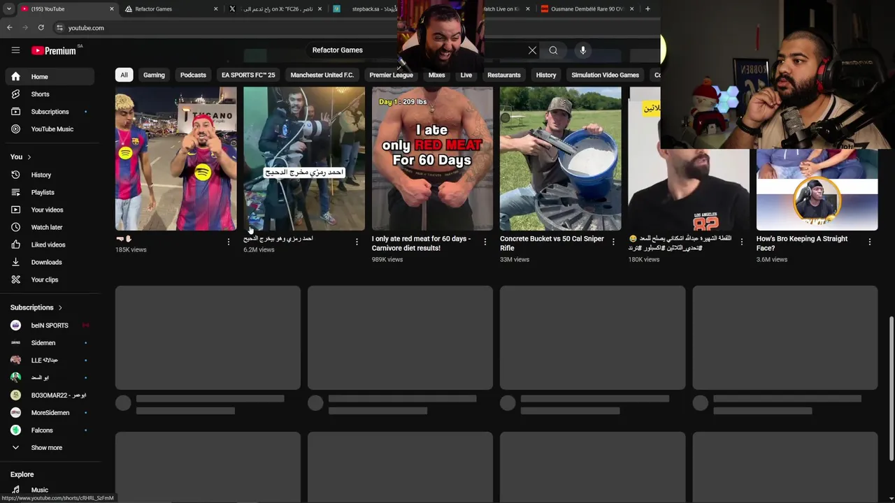Screen dimensions: 895x503
Task: Click the search magnifier button
Action: [553, 50]
